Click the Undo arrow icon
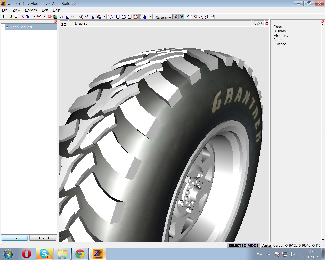 pos(61,17)
